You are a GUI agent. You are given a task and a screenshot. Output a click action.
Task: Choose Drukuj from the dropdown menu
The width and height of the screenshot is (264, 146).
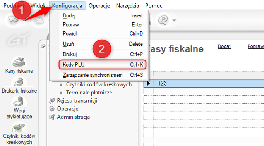pos(103,54)
